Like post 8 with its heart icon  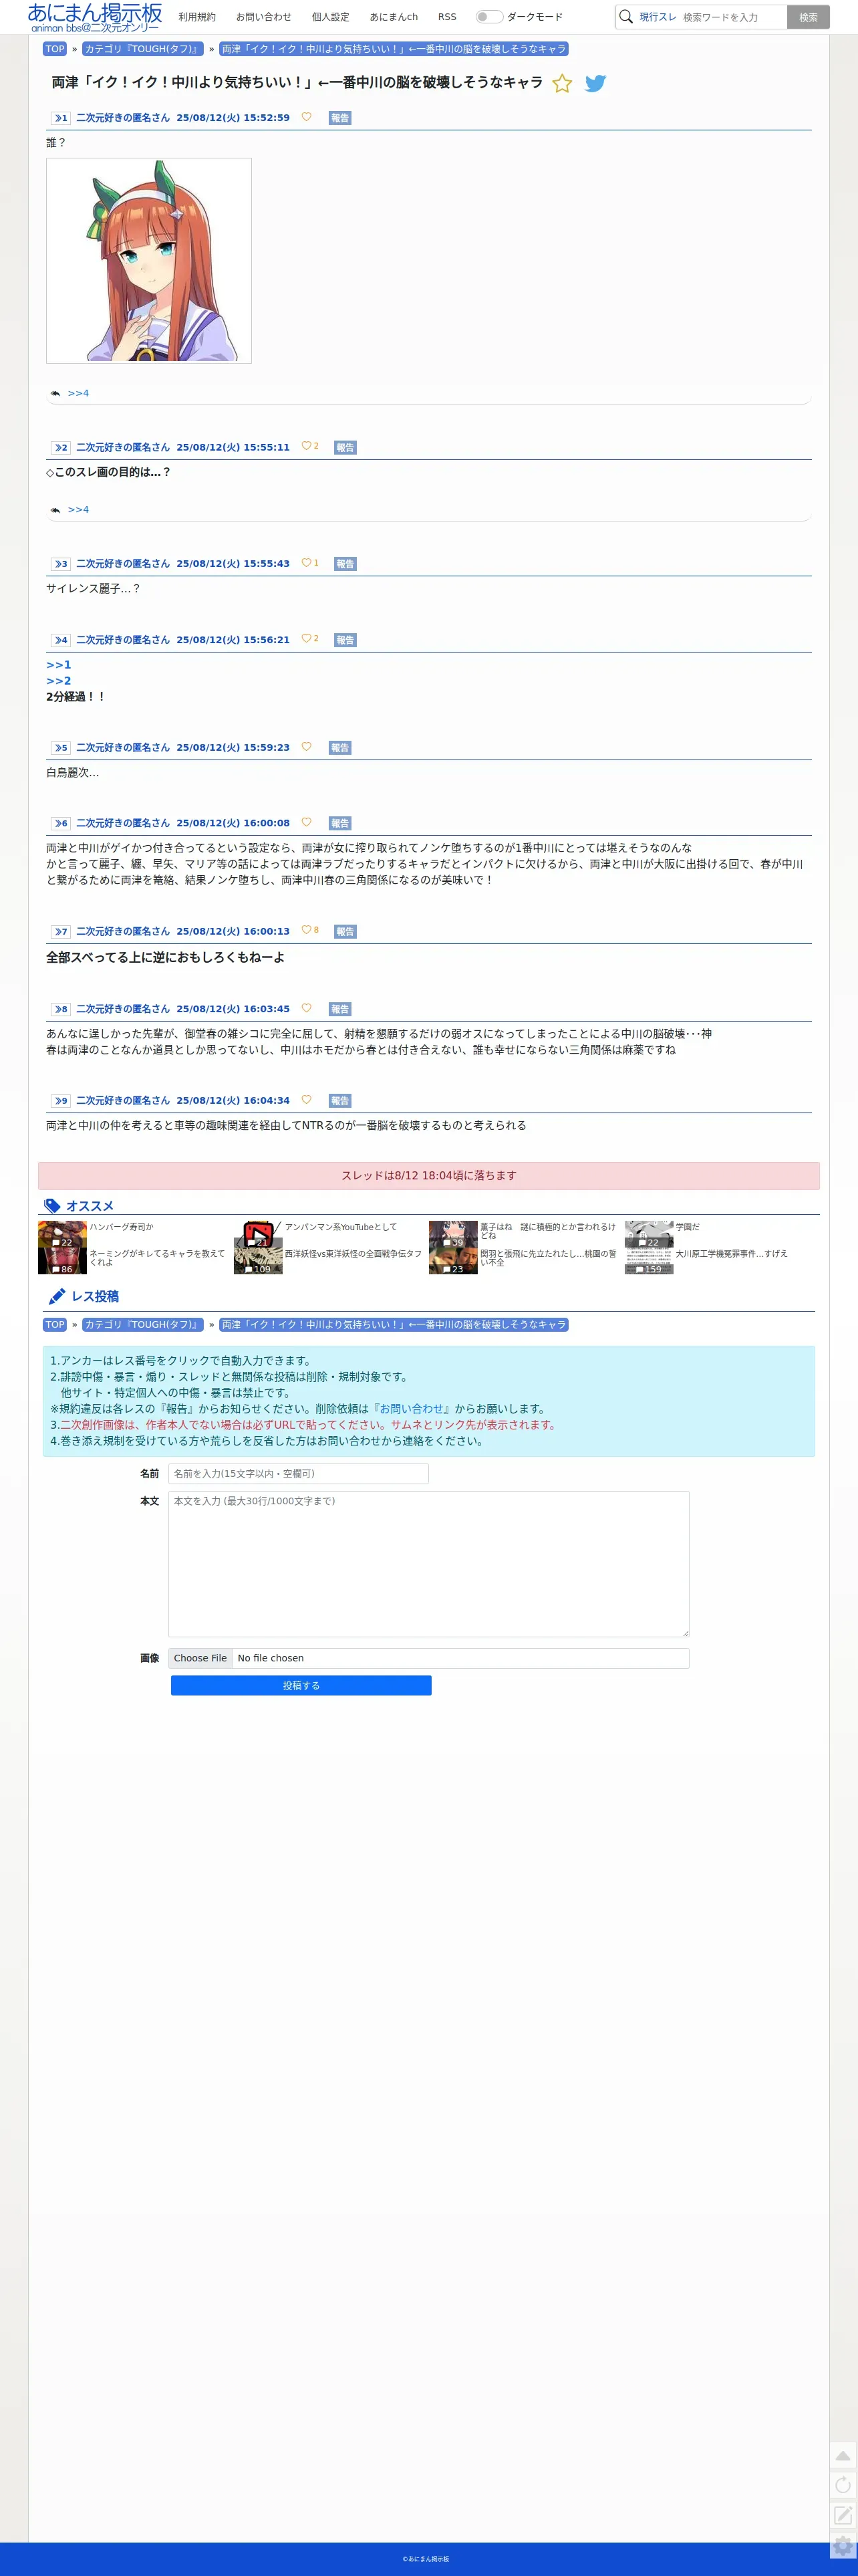coord(306,1008)
